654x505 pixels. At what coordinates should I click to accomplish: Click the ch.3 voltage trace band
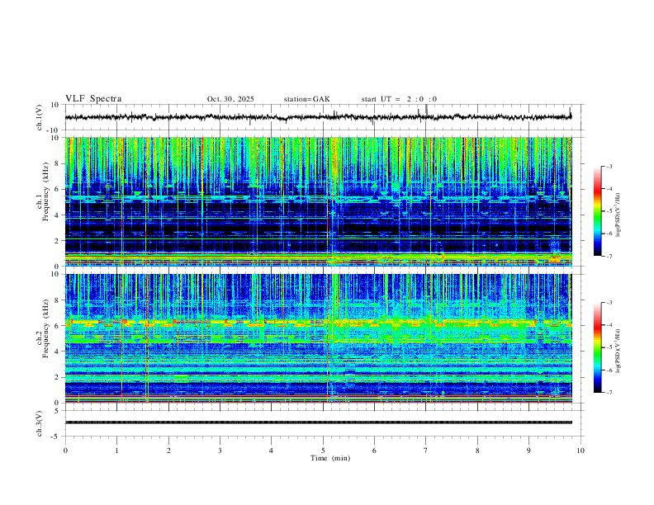318,422
